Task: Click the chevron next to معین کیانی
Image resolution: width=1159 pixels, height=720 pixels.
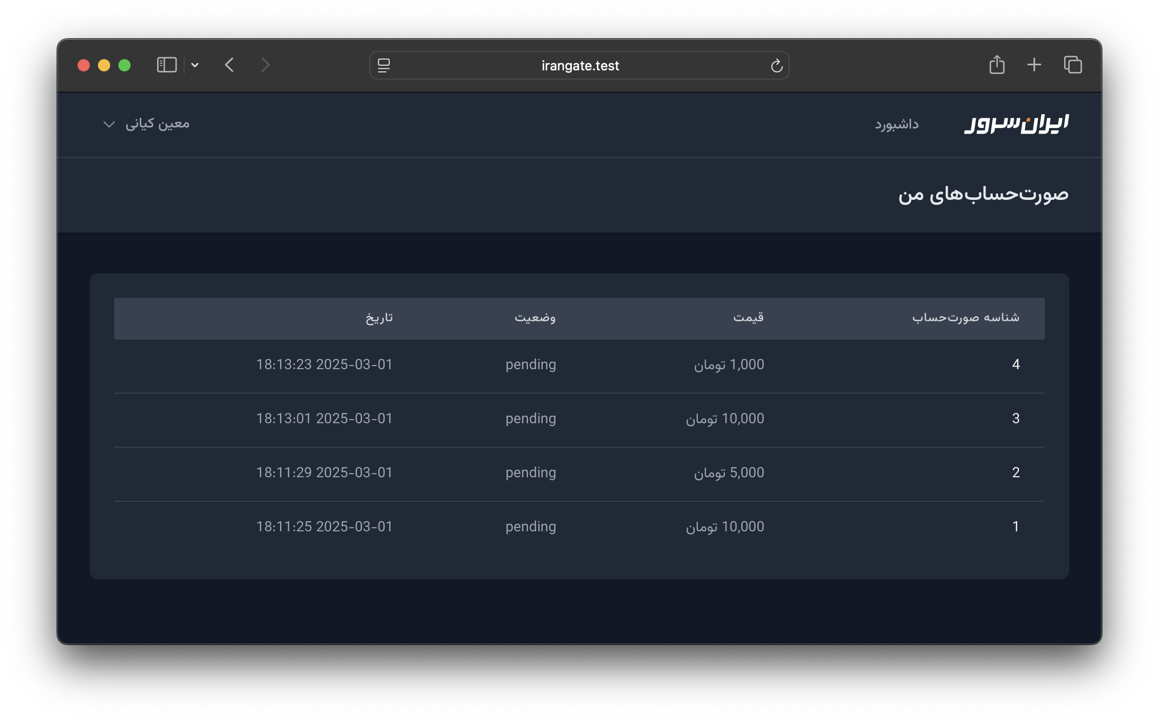Action: 109,124
